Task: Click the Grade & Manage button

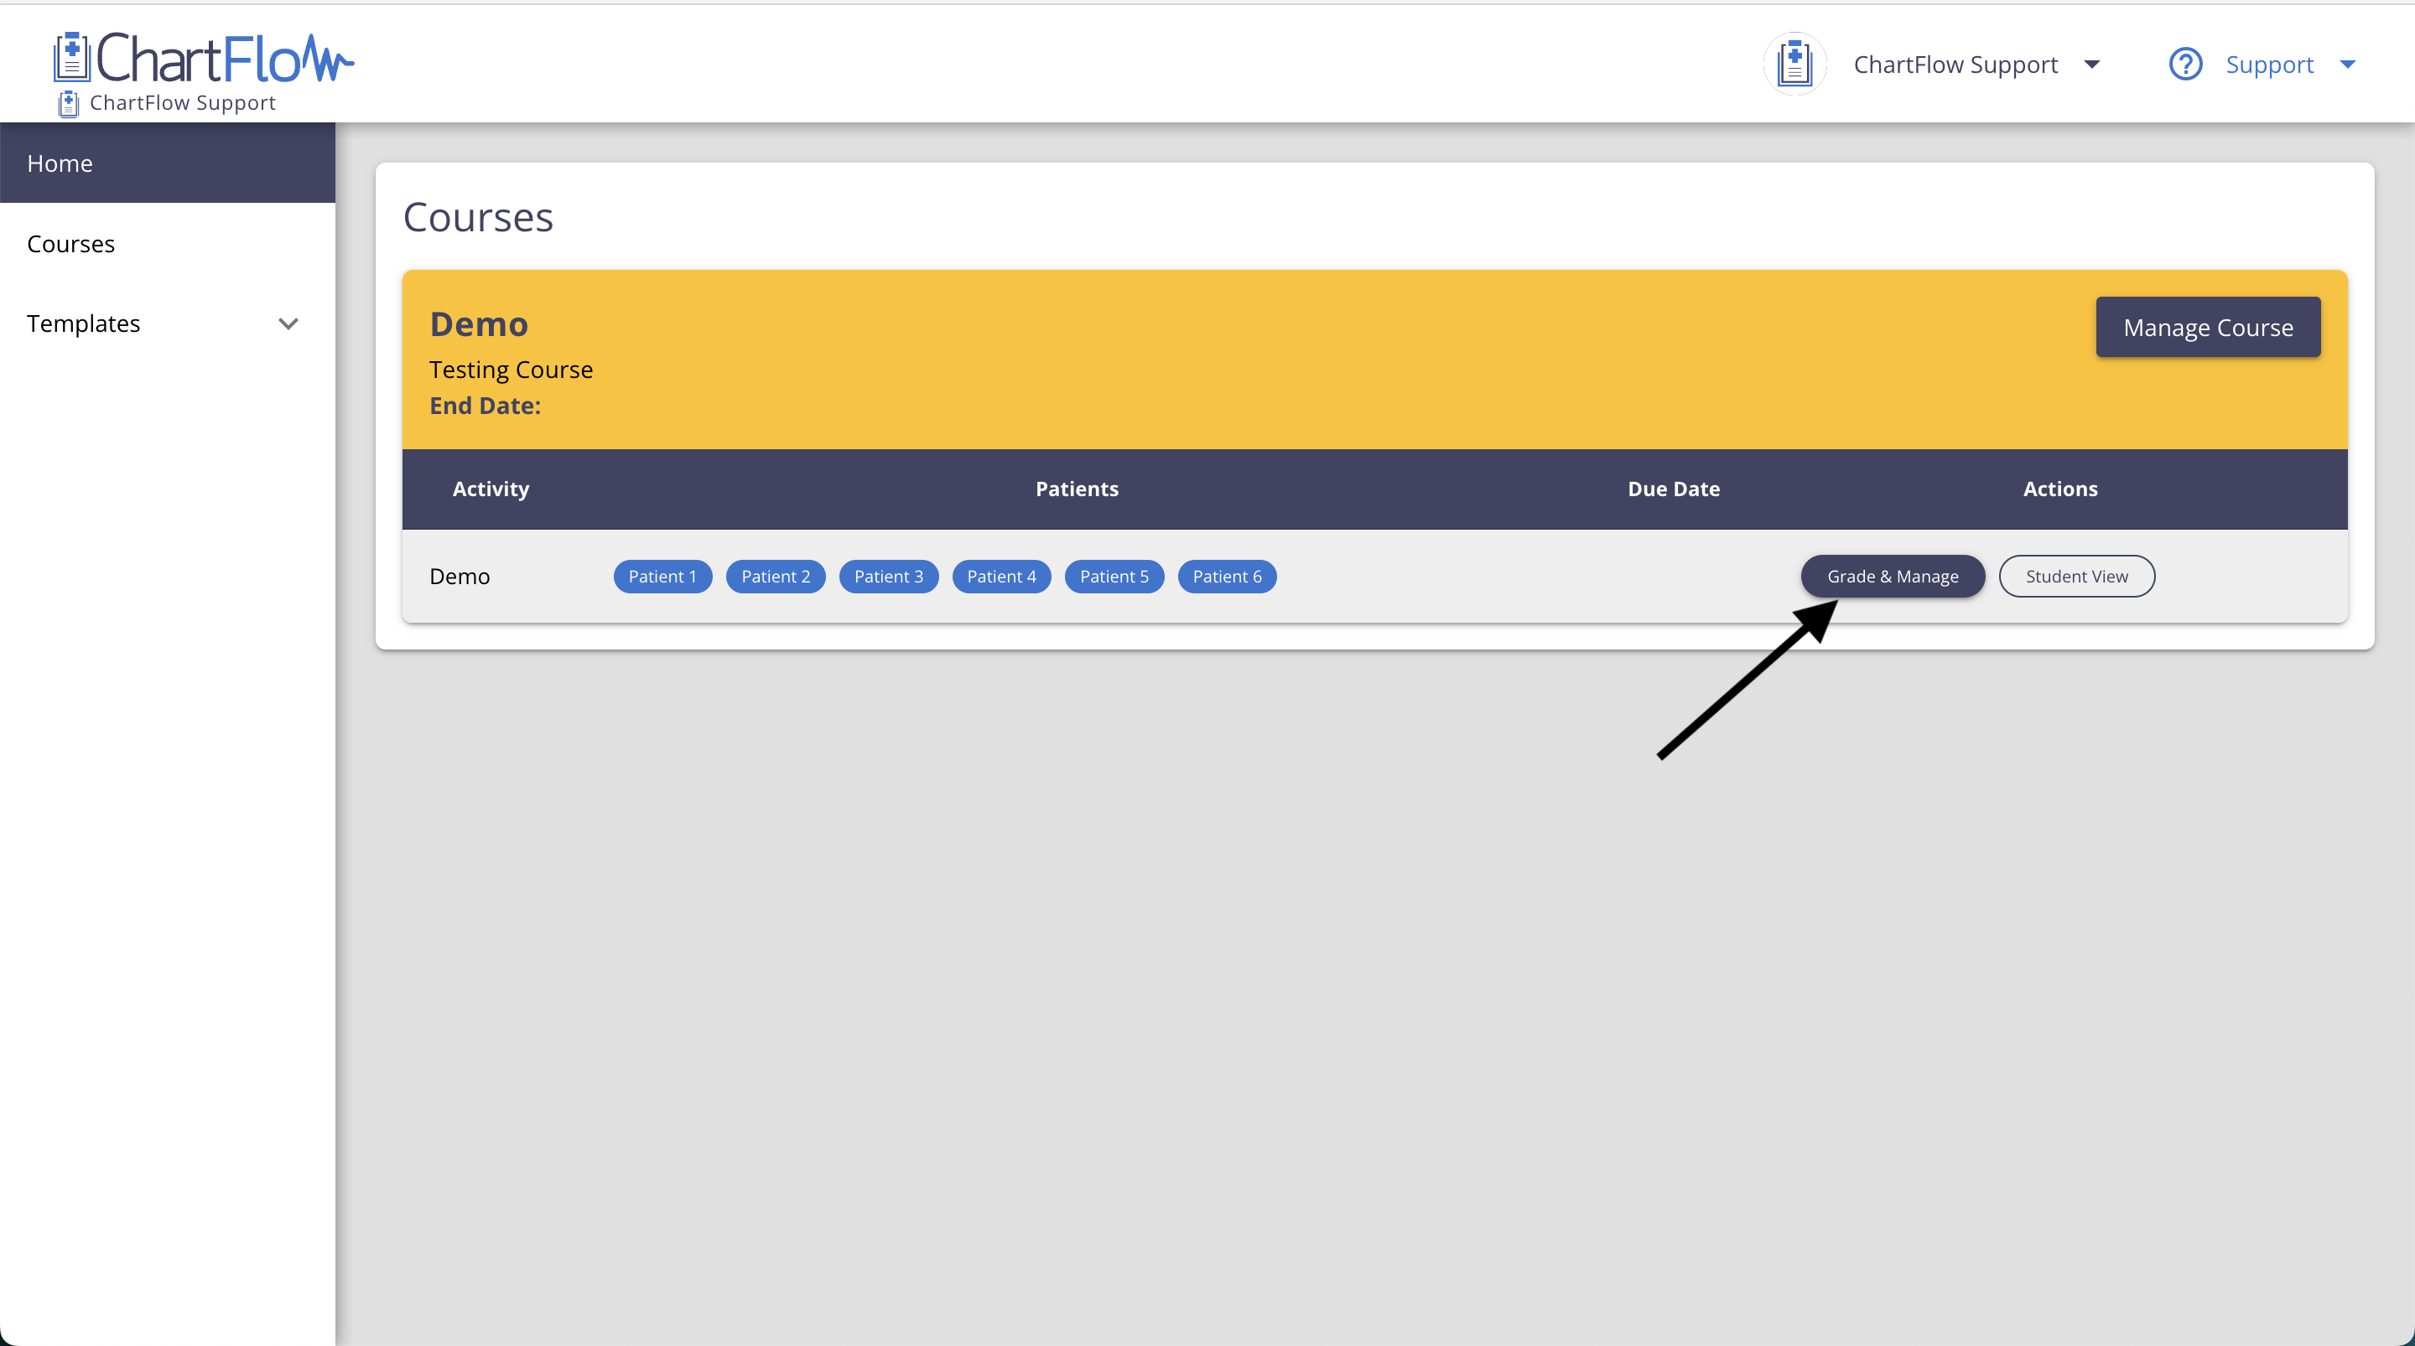Action: pyautogui.click(x=1892, y=577)
